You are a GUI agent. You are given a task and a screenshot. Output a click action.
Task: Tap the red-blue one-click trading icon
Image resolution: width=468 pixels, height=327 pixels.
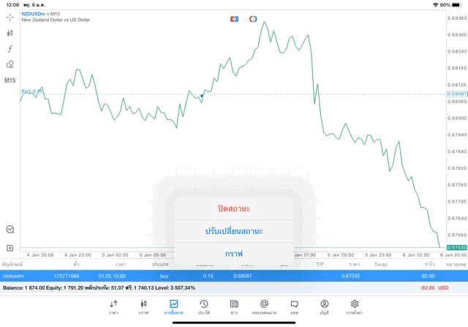click(x=234, y=18)
